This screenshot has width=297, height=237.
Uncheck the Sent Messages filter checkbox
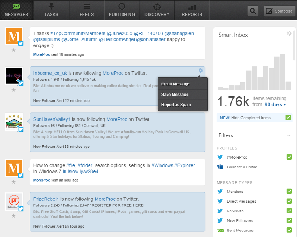pyautogui.click(x=289, y=230)
